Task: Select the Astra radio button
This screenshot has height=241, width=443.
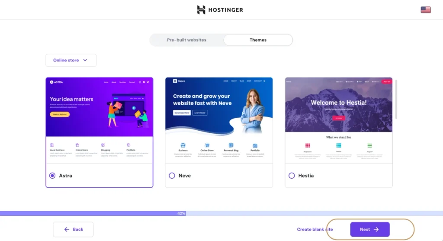Action: [52, 176]
